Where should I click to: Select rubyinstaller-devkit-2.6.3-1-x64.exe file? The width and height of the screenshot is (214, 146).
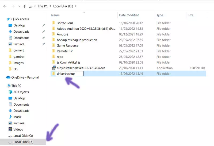click(x=81, y=68)
